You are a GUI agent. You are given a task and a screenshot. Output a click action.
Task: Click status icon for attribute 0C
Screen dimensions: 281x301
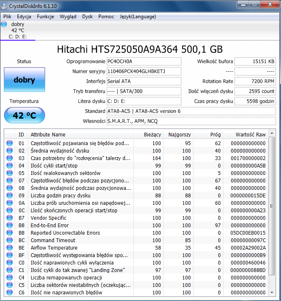pos(10,210)
